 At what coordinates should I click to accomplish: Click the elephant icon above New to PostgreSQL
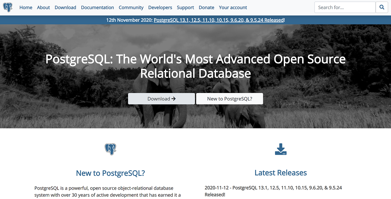click(x=110, y=149)
